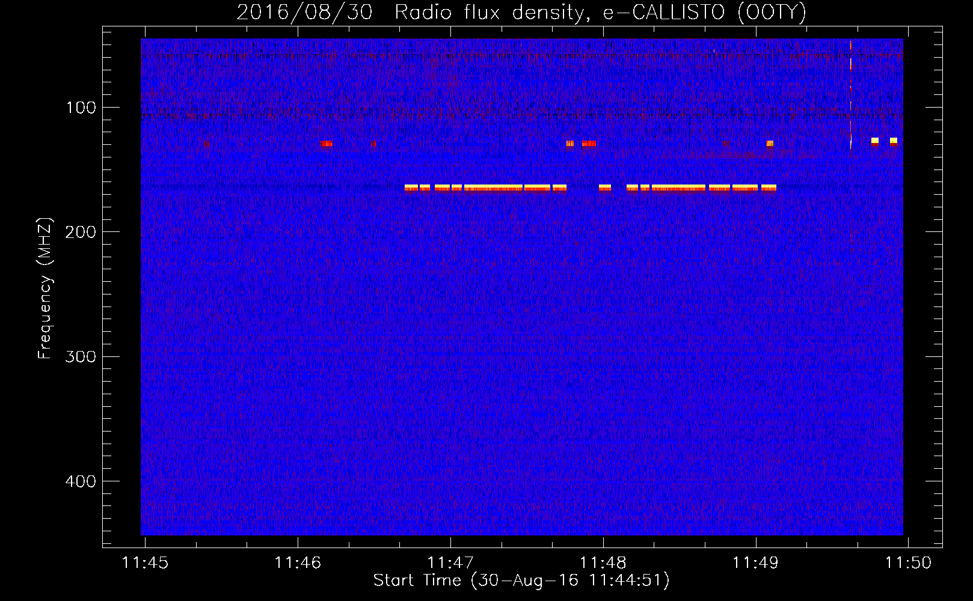Click the 11:45 time tick label
The height and width of the screenshot is (601, 973).
tap(145, 563)
